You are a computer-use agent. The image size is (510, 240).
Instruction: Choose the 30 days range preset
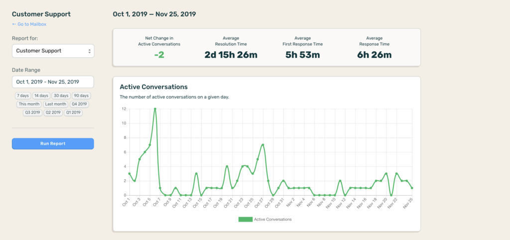tap(61, 96)
